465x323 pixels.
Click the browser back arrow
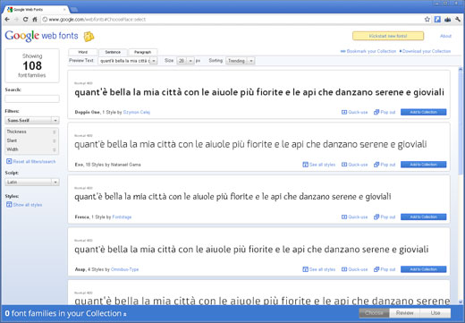tap(7, 20)
